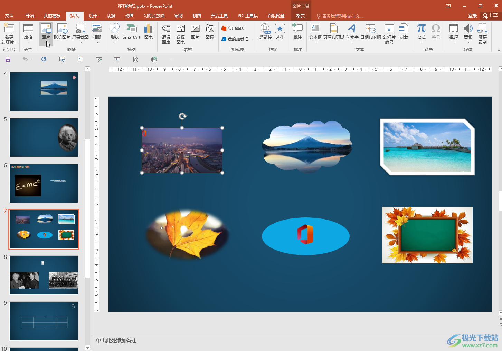
Task: Click the Redo circular arrow icon
Action: tap(44, 59)
